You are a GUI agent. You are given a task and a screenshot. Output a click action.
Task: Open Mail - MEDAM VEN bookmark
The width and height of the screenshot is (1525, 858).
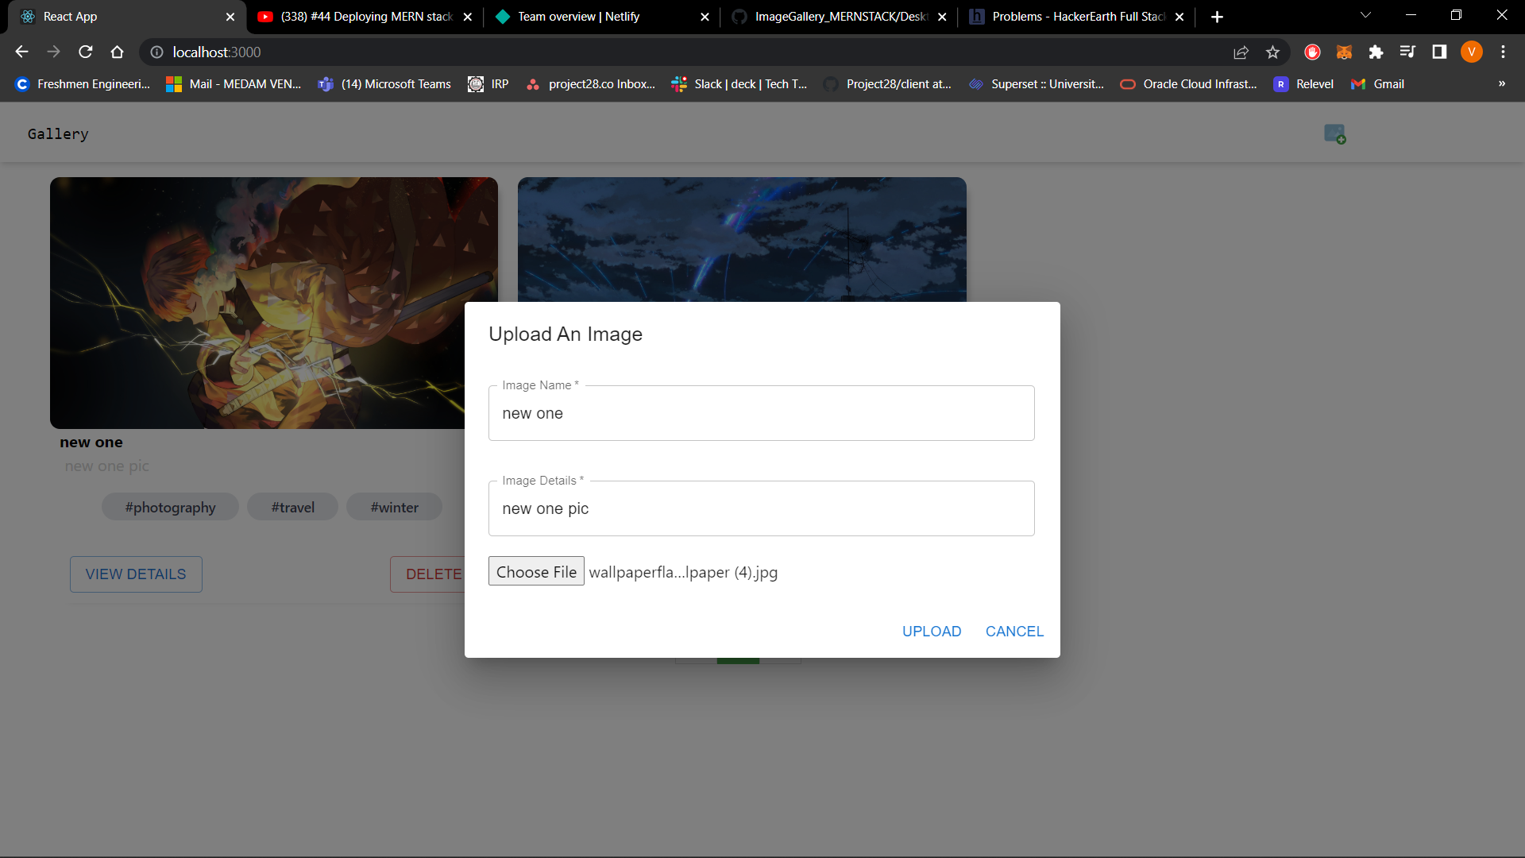click(x=234, y=83)
